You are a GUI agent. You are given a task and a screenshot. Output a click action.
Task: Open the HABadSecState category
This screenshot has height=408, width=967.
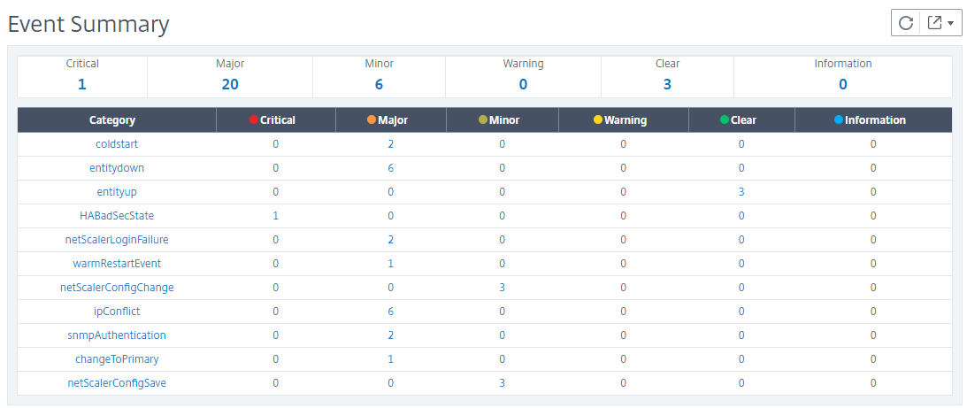117,215
